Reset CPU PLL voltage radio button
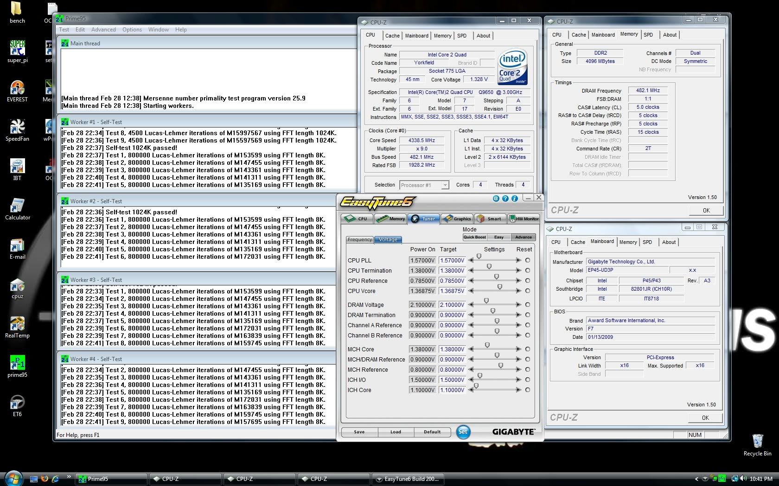 coord(528,260)
